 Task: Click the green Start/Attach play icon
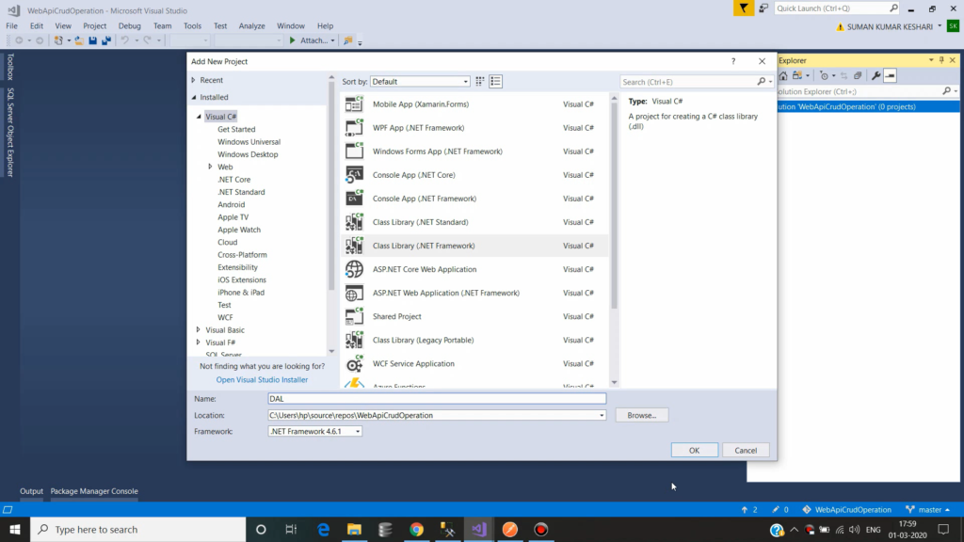click(x=293, y=40)
